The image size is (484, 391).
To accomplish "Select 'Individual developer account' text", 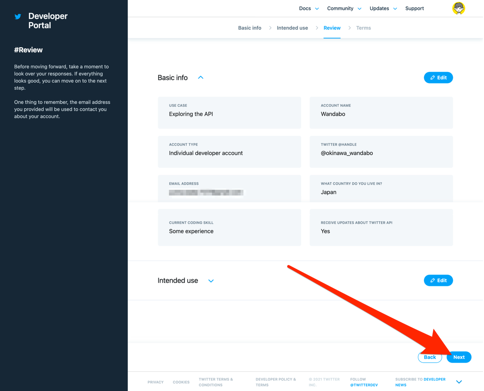I will pos(206,153).
